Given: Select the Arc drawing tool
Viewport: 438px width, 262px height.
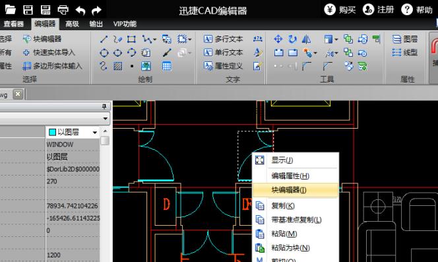Looking at the screenshot, I should 131,53.
